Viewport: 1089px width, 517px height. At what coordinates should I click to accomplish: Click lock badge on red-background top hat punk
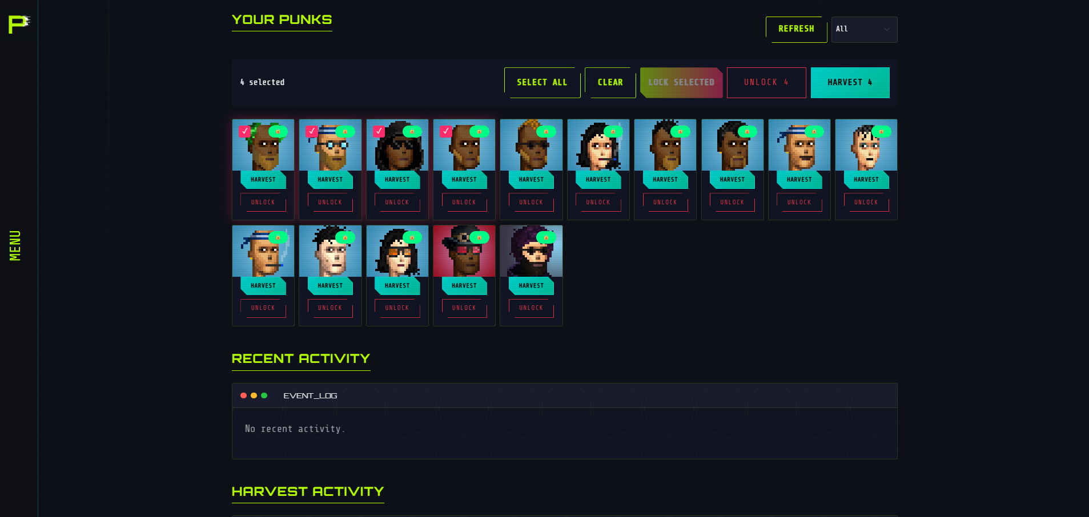[479, 237]
